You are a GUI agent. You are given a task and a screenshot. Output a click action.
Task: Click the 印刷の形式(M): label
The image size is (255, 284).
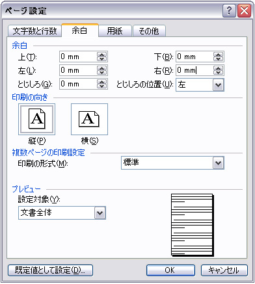(43, 164)
